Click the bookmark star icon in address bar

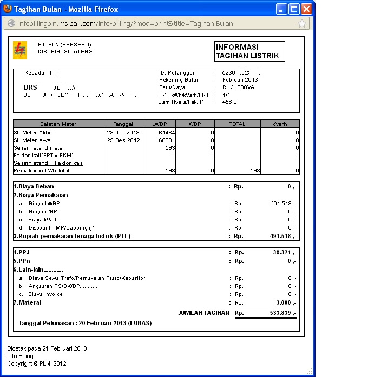(x=301, y=23)
